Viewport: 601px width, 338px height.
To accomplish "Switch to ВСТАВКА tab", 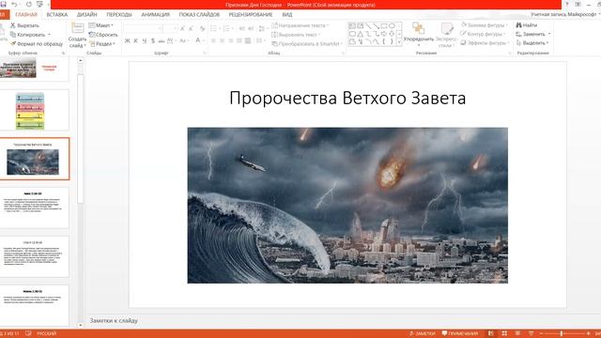I will [57, 15].
